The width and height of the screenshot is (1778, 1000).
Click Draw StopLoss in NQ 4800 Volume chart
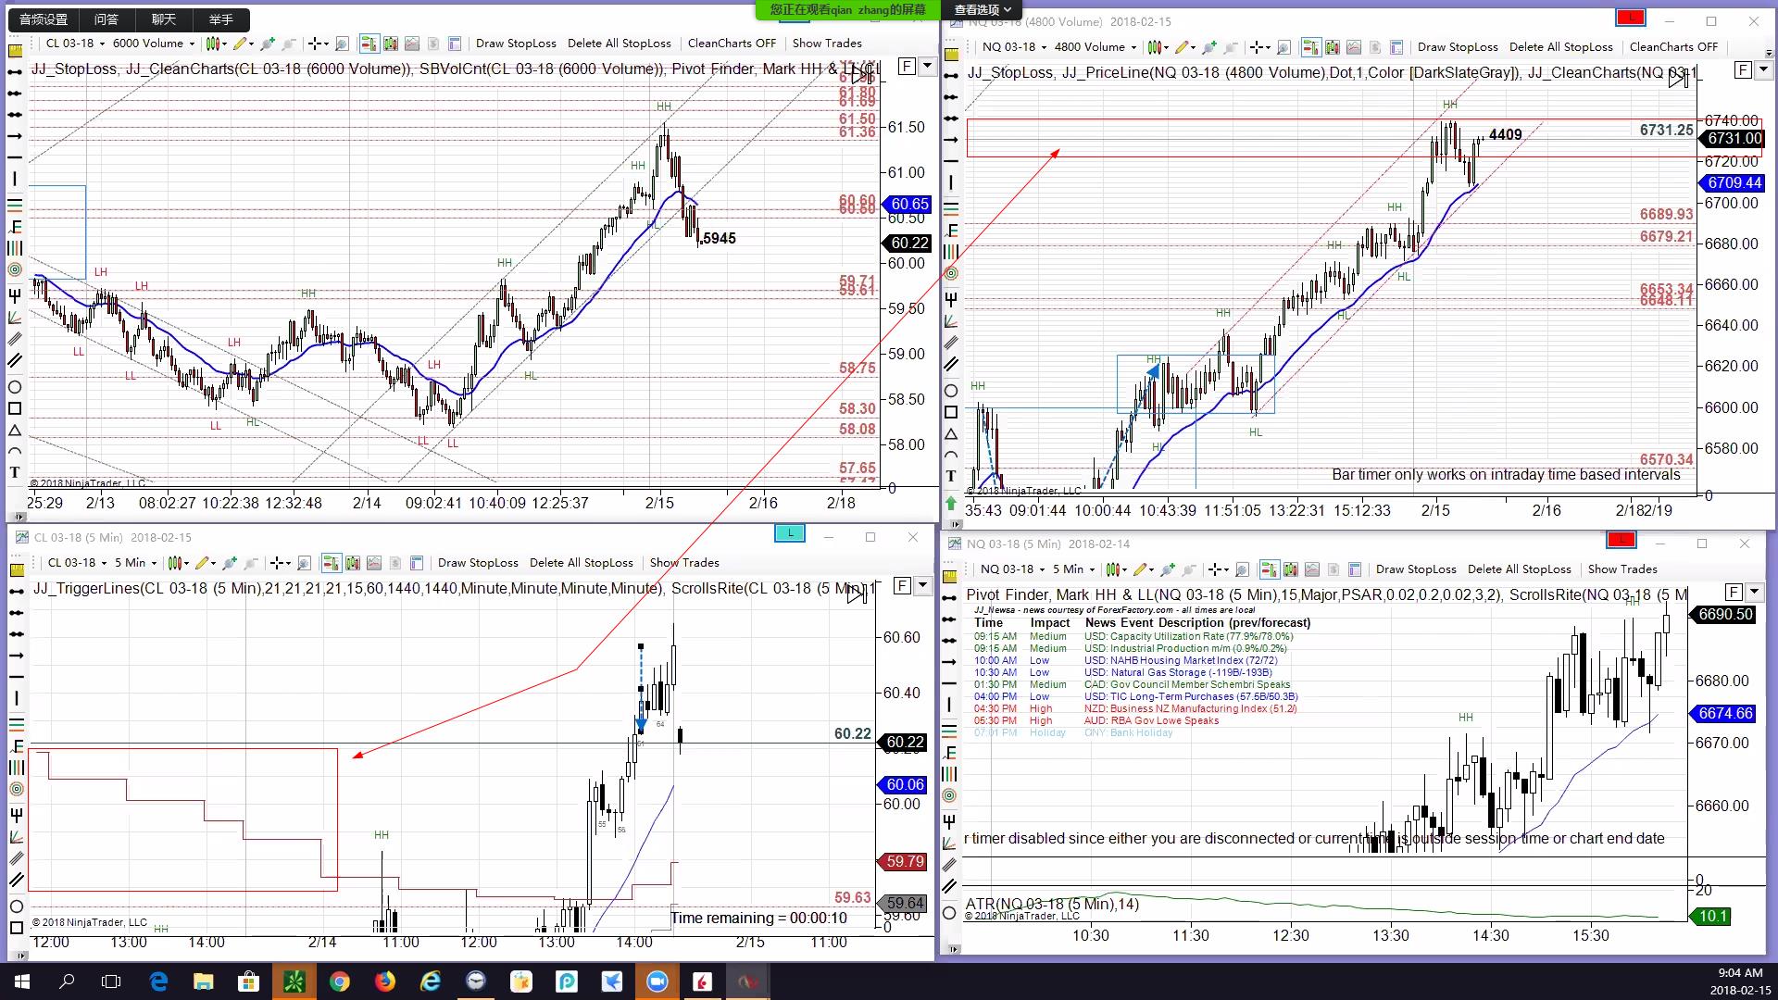(x=1458, y=47)
